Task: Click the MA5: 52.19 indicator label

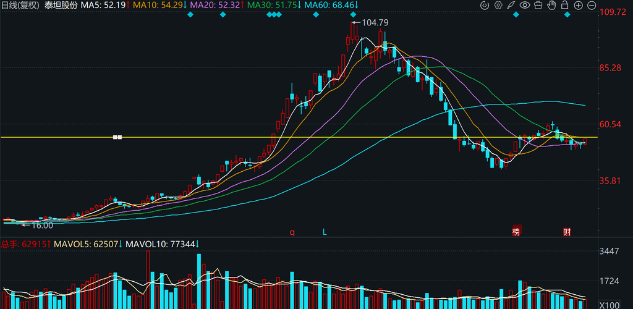Action: (105, 5)
